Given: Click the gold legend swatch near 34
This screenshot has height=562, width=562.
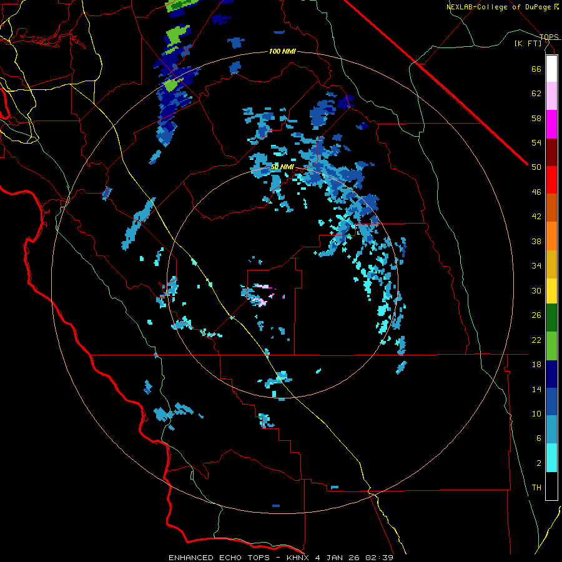Looking at the screenshot, I should pos(551,265).
